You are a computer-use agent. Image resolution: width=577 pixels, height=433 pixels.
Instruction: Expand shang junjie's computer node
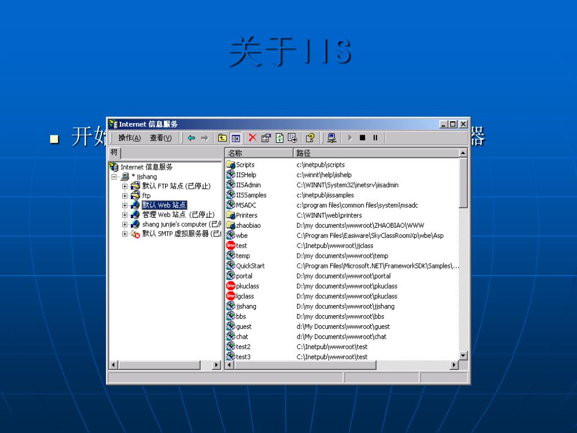[x=125, y=224]
